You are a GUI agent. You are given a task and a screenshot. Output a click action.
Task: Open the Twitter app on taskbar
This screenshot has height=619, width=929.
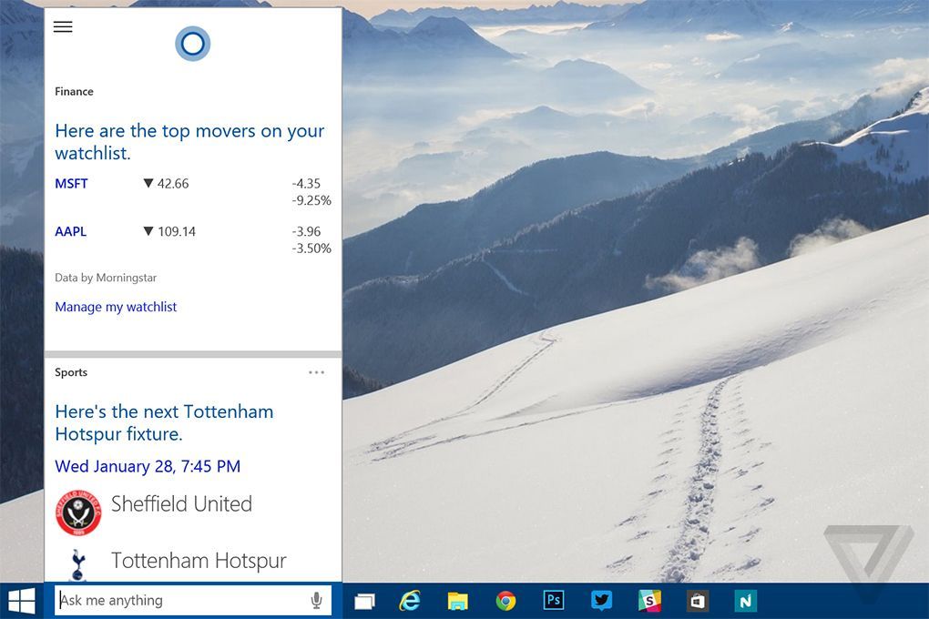(601, 601)
